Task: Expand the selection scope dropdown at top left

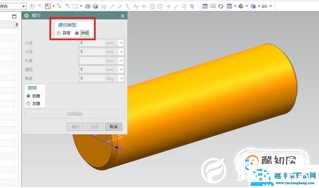Action: (24, 7)
